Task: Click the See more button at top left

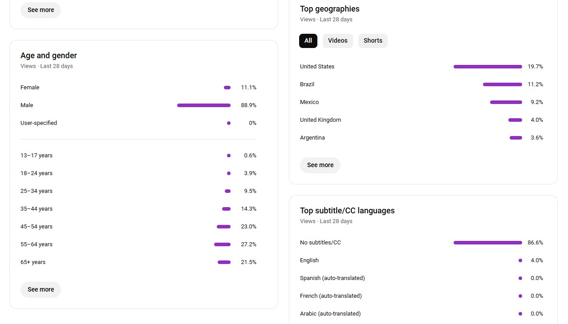Action: pyautogui.click(x=41, y=10)
